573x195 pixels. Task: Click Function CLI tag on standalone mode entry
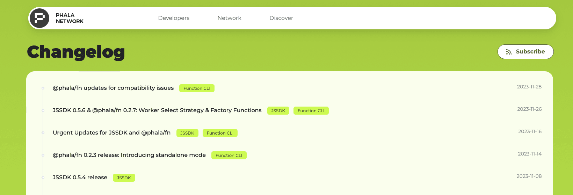point(229,156)
